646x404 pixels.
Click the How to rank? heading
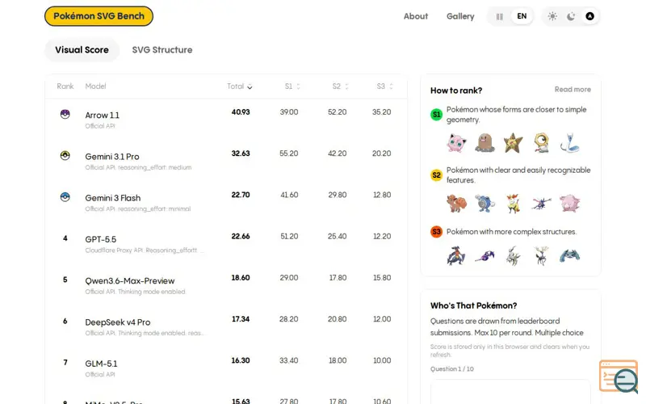pyautogui.click(x=456, y=90)
